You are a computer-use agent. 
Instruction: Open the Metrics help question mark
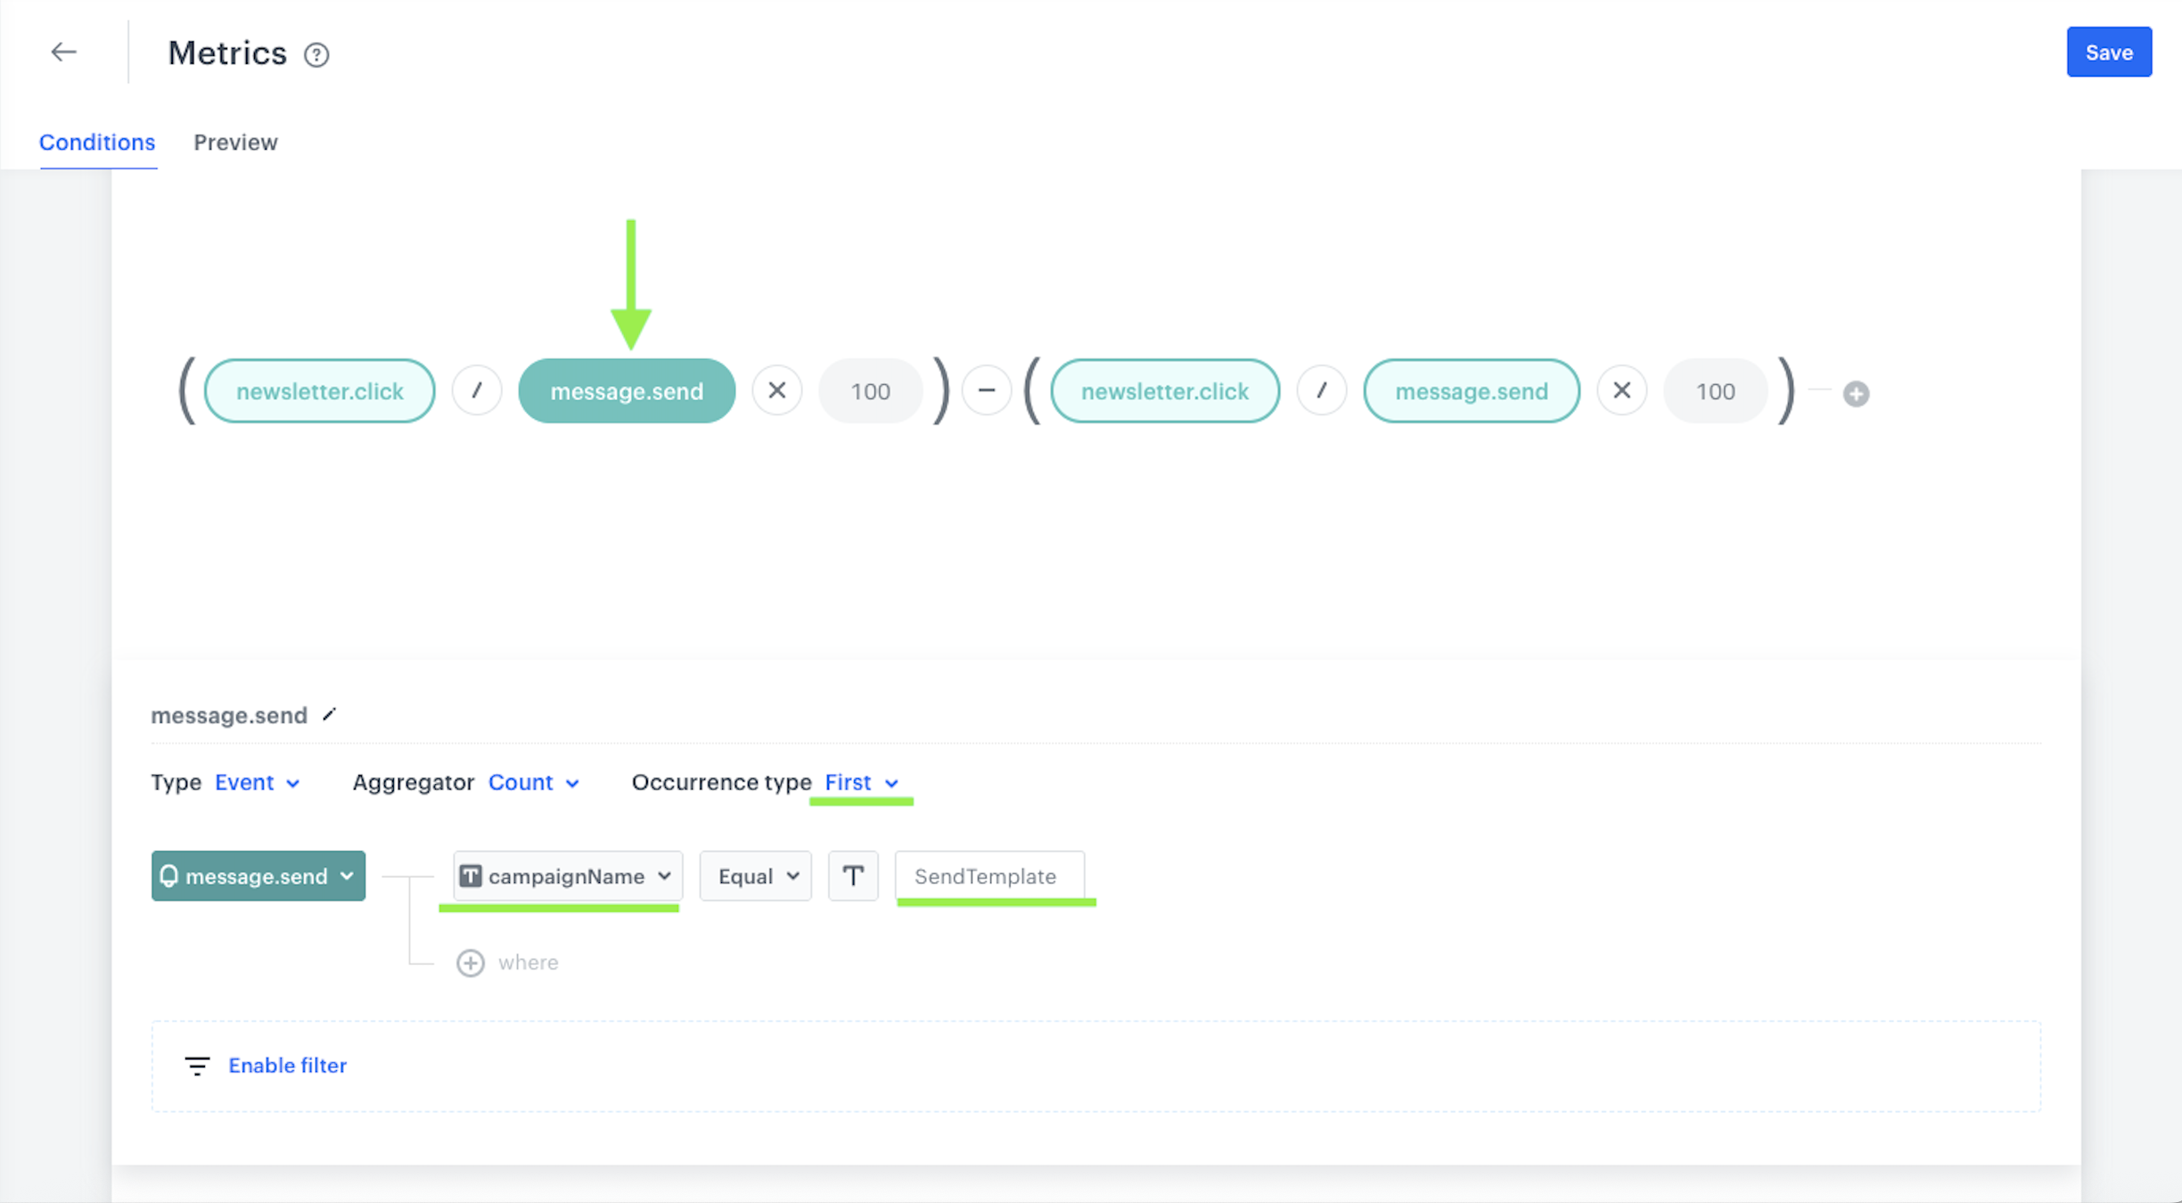click(x=317, y=54)
